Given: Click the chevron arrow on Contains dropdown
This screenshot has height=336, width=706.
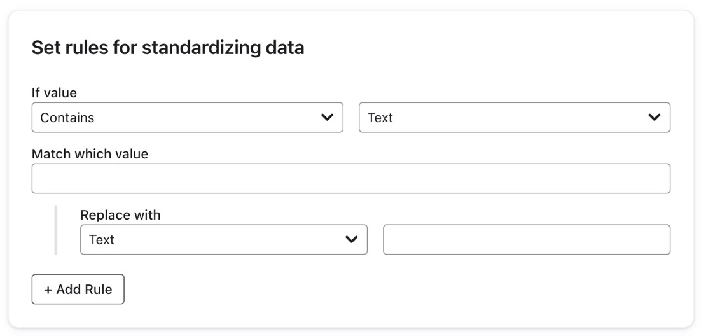Looking at the screenshot, I should pos(327,118).
